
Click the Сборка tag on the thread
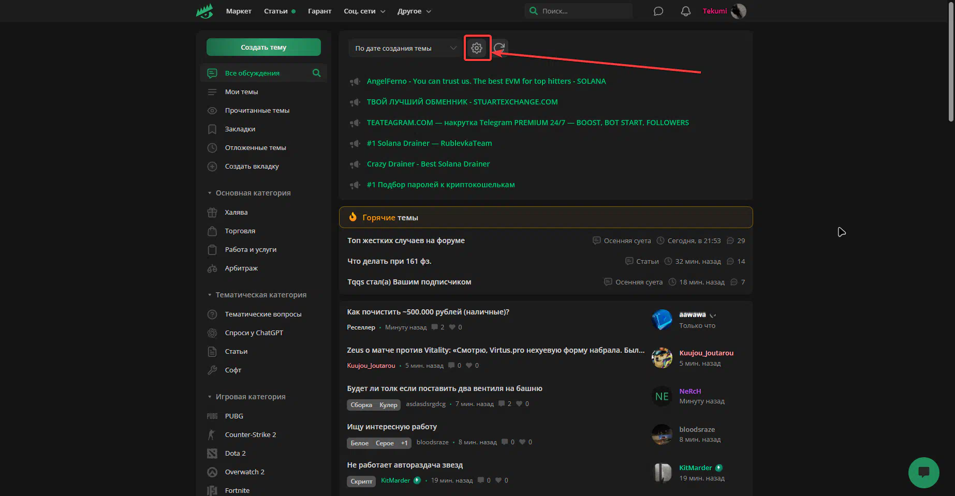(361, 405)
